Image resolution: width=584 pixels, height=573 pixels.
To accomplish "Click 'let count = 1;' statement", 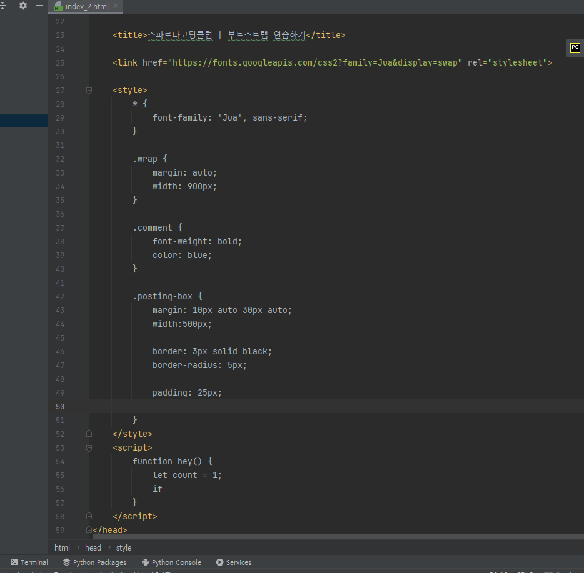I will coord(187,476).
